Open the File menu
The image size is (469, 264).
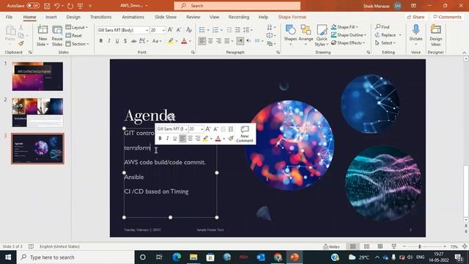coord(9,17)
